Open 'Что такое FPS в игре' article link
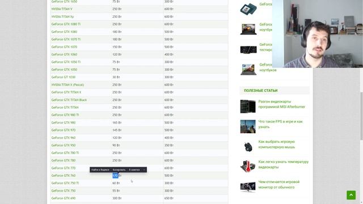This screenshot has width=363, height=204. click(x=280, y=124)
